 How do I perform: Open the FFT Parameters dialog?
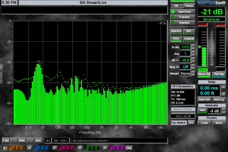coord(183,87)
